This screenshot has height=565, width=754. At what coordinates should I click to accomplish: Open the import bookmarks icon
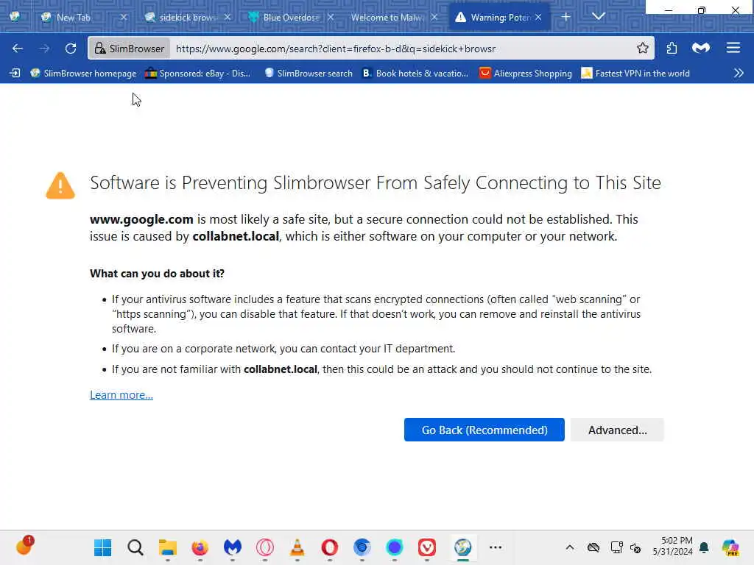[15, 73]
